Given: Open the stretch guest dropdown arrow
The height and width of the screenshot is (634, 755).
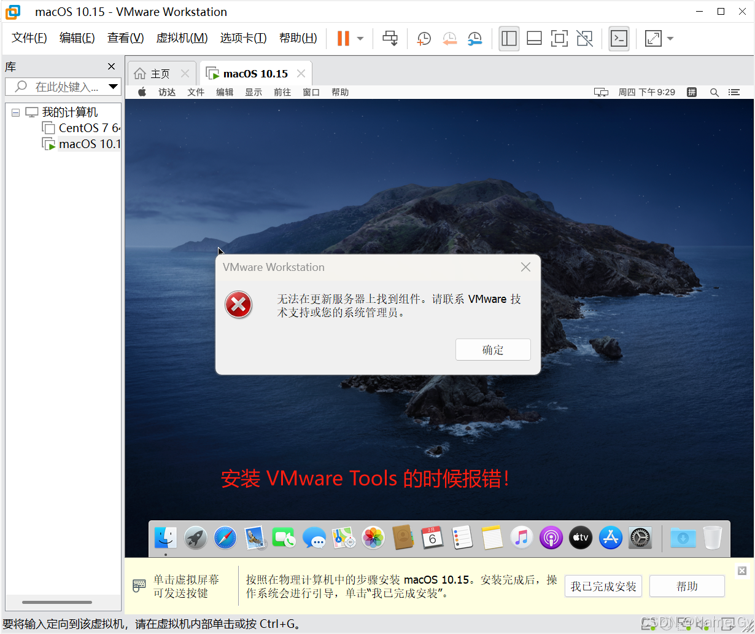Looking at the screenshot, I should [x=670, y=38].
